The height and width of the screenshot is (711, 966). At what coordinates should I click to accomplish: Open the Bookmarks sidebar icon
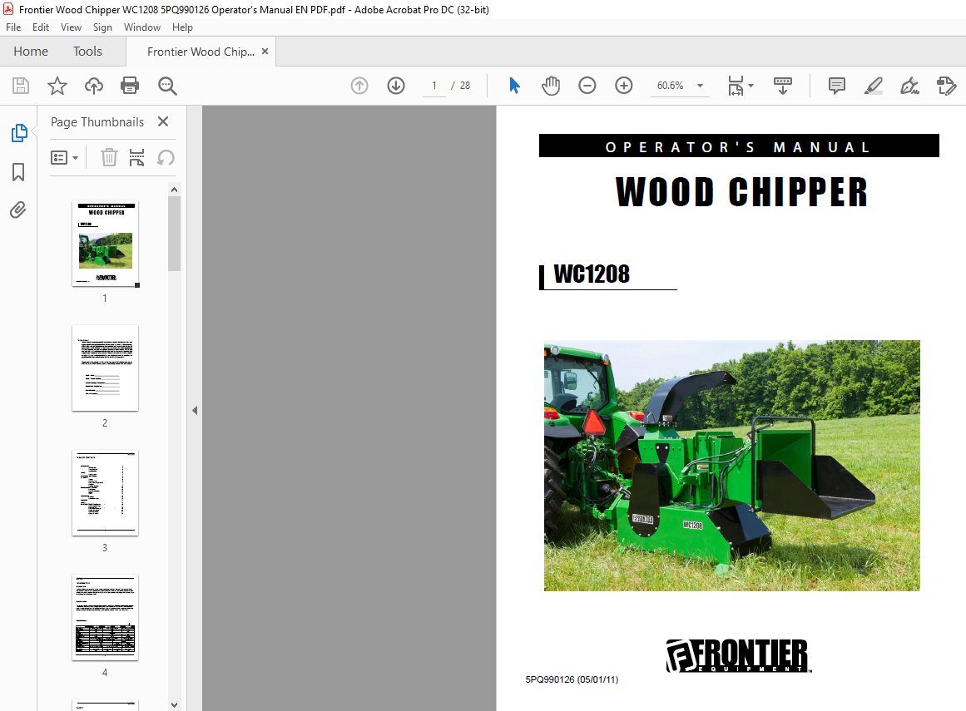point(18,172)
